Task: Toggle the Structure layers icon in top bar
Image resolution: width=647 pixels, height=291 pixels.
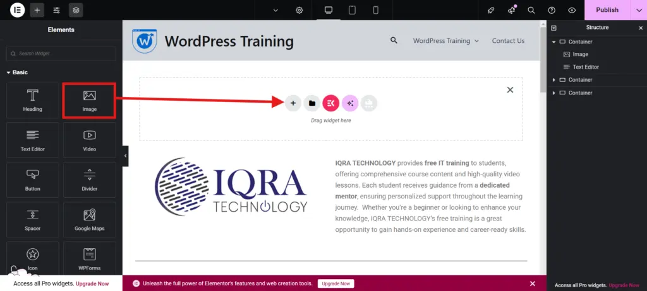Action: pyautogui.click(x=76, y=10)
